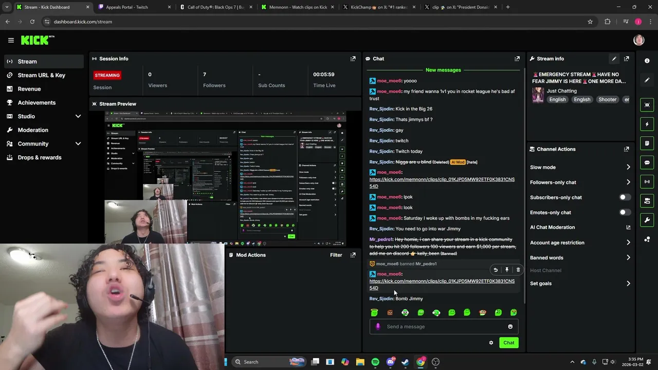Reload the page with browser refresh button
The image size is (658, 370).
point(32,22)
